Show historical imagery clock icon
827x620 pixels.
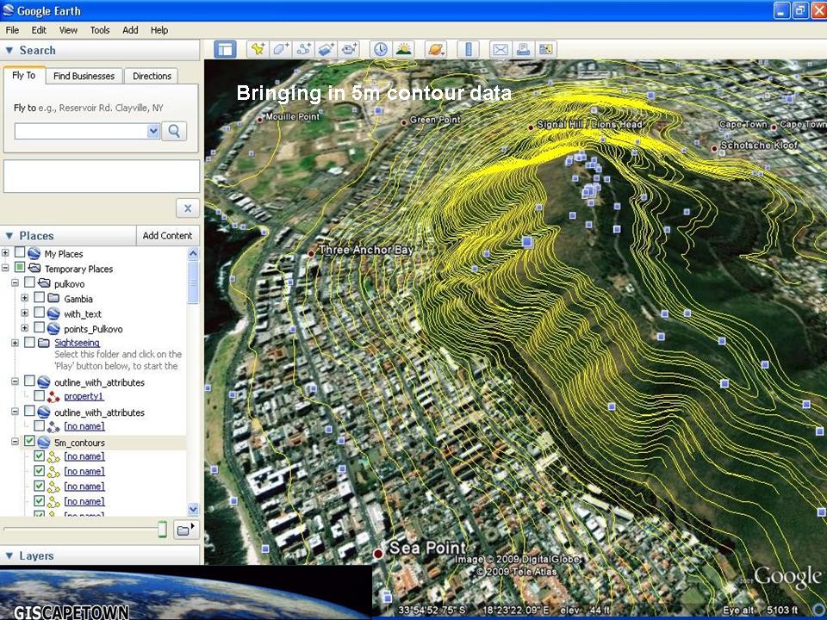tap(380, 50)
